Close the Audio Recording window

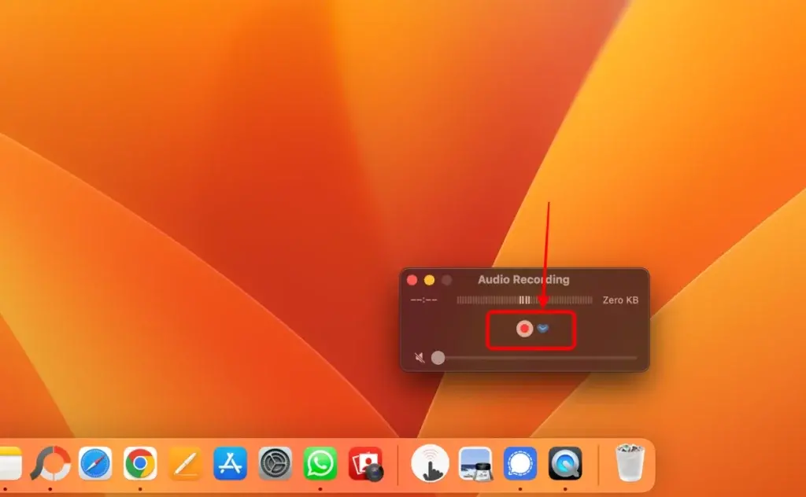(412, 280)
